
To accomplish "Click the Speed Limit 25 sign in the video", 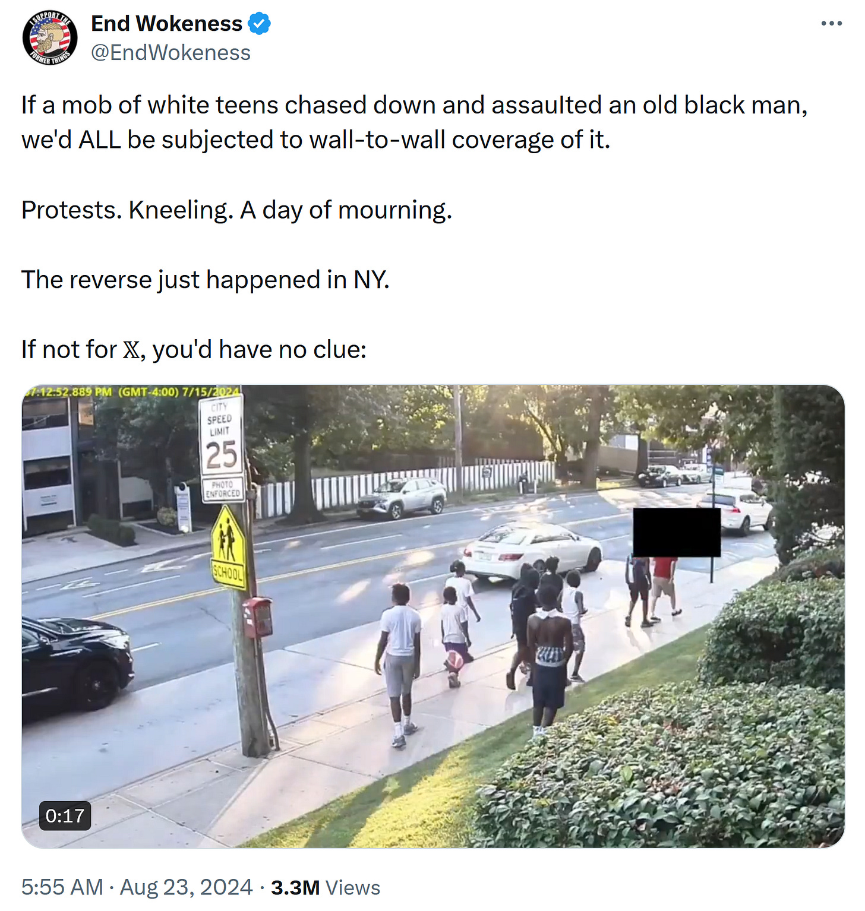I will click(222, 447).
